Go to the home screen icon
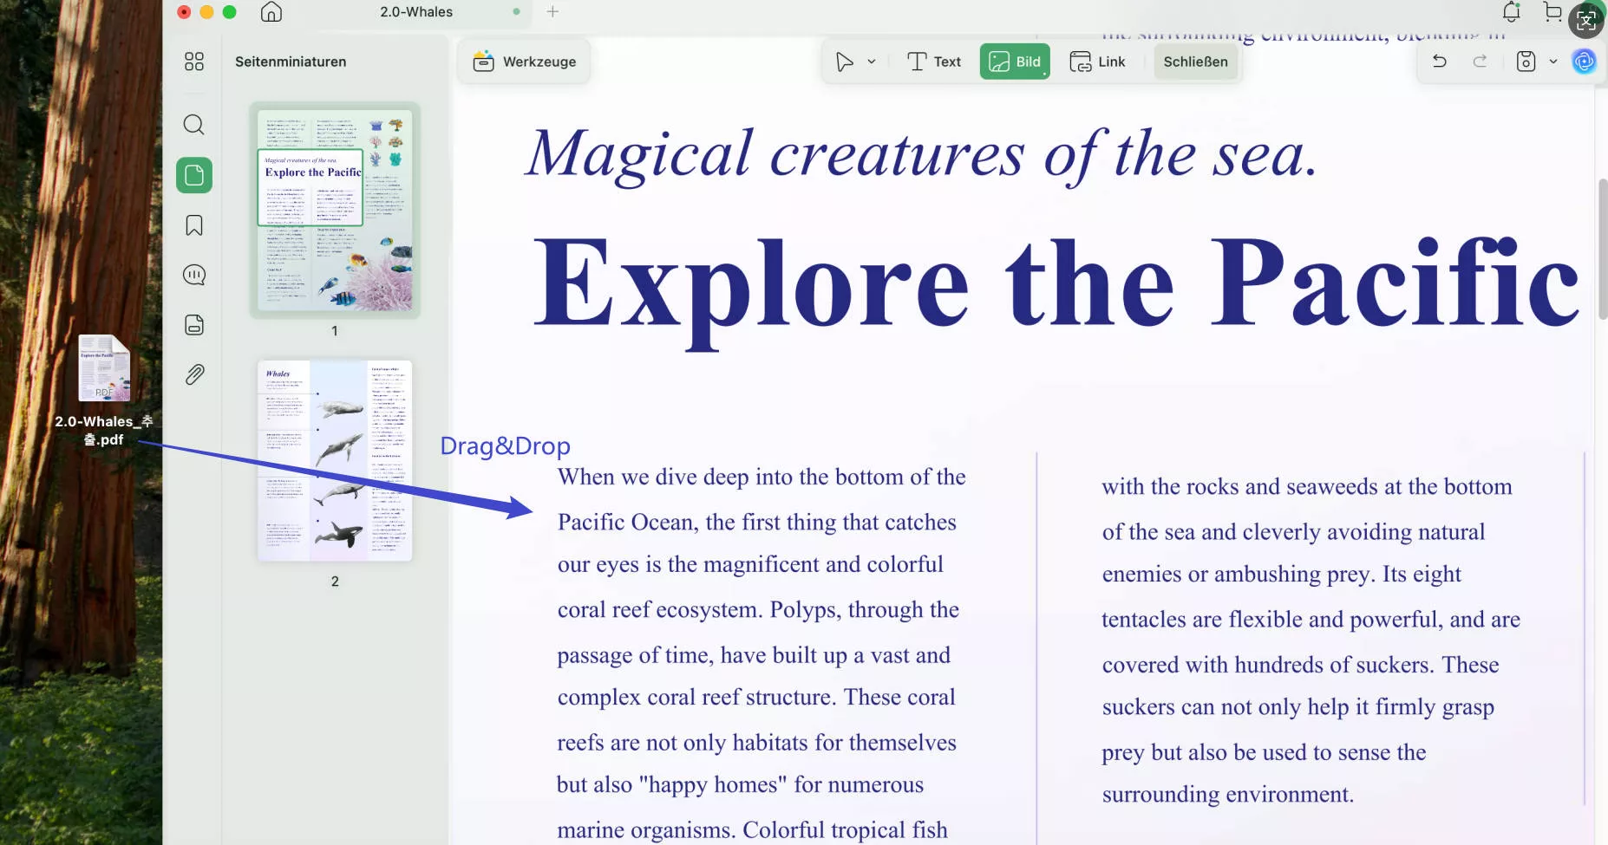This screenshot has height=845, width=1608. [x=271, y=12]
